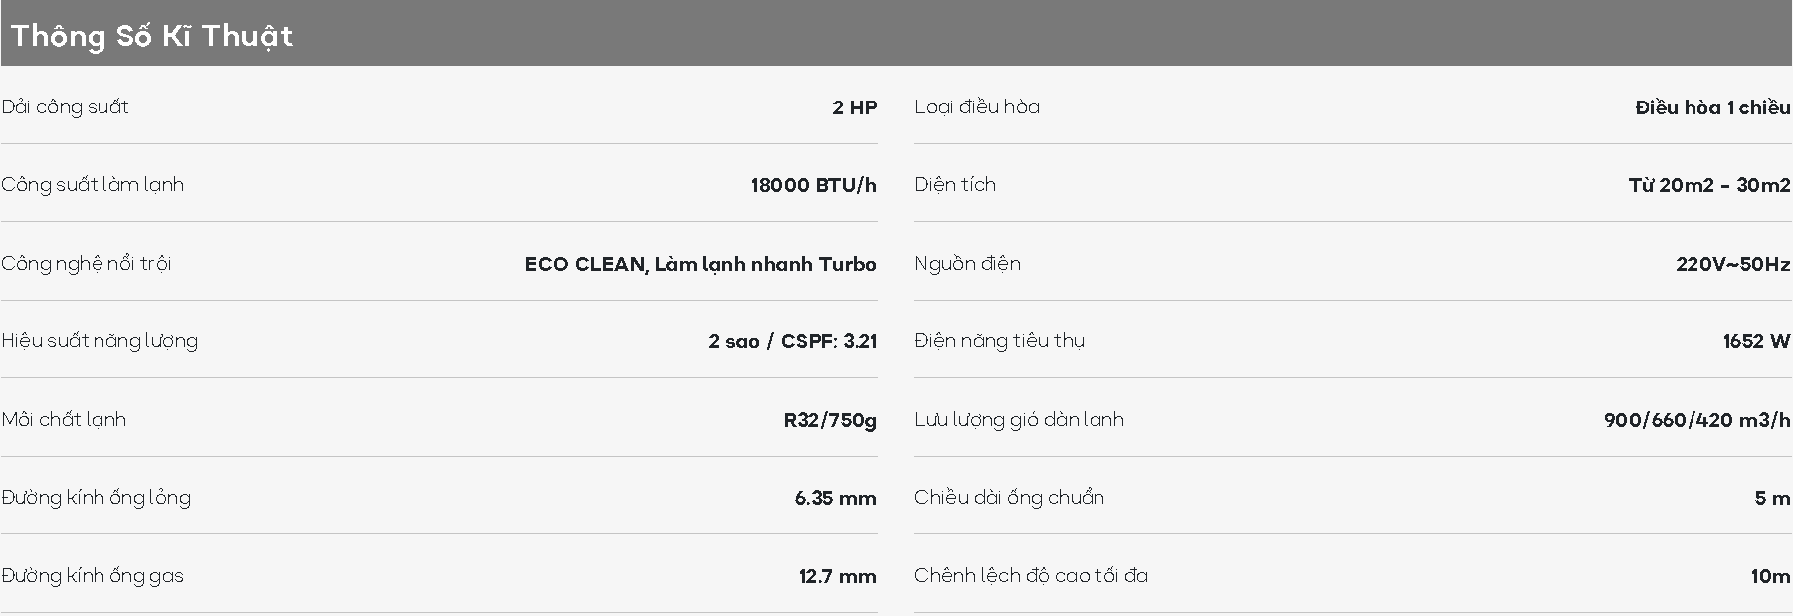Click the 'Từ 20m2 - 30m2' area value
The image size is (1793, 616).
coord(1708,185)
